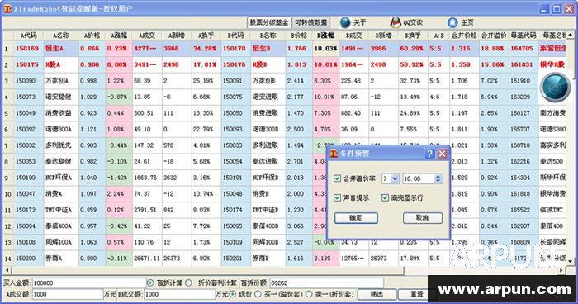
Task: Select the 卖一(折价套) radio button
Action: (x=309, y=294)
